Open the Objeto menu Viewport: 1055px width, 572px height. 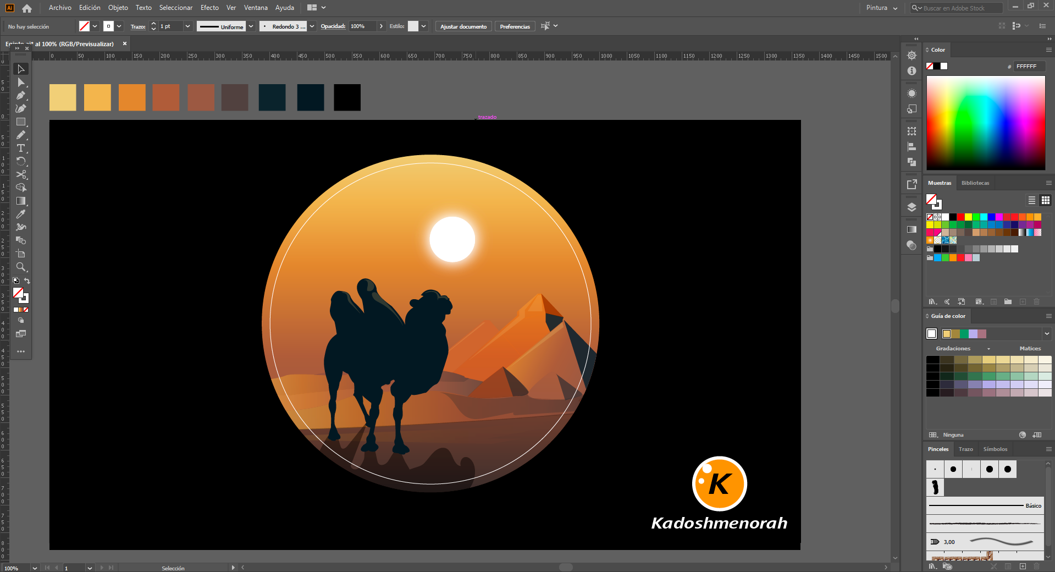(x=118, y=8)
